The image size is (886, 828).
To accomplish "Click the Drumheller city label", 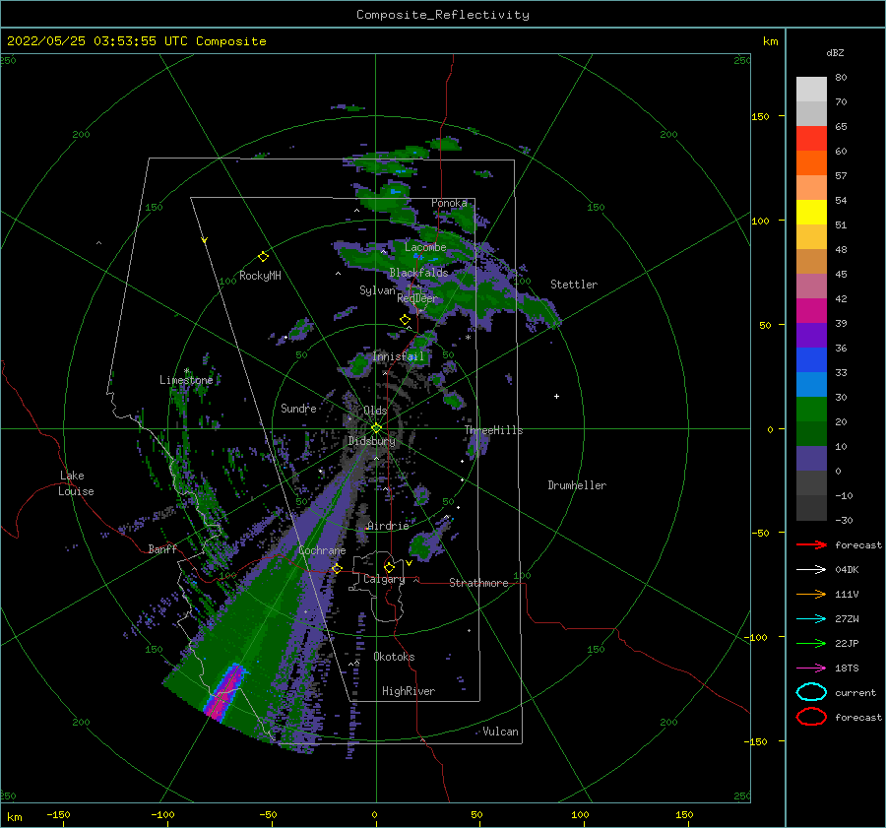I will (x=577, y=485).
